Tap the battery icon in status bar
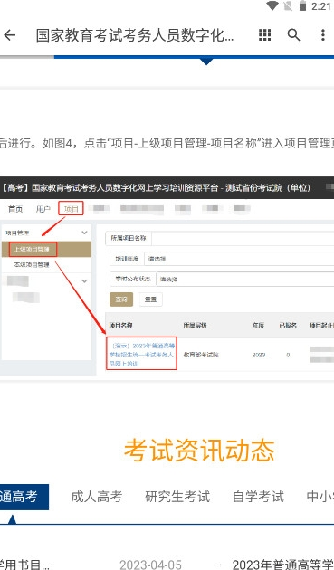Viewport: 334px width, 570px height. click(x=302, y=6)
